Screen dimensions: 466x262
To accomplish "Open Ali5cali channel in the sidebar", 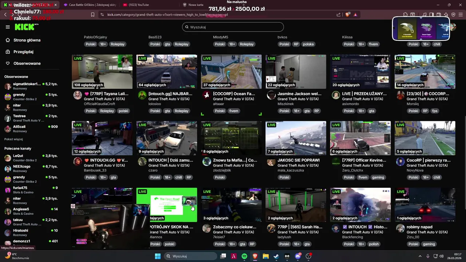I will point(31,129).
